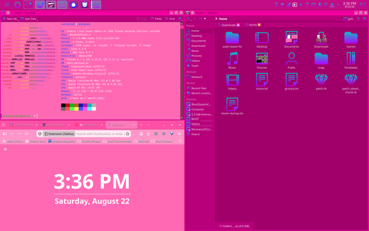Open the Firefox application menu
This screenshot has width=369, height=231.
179,133
